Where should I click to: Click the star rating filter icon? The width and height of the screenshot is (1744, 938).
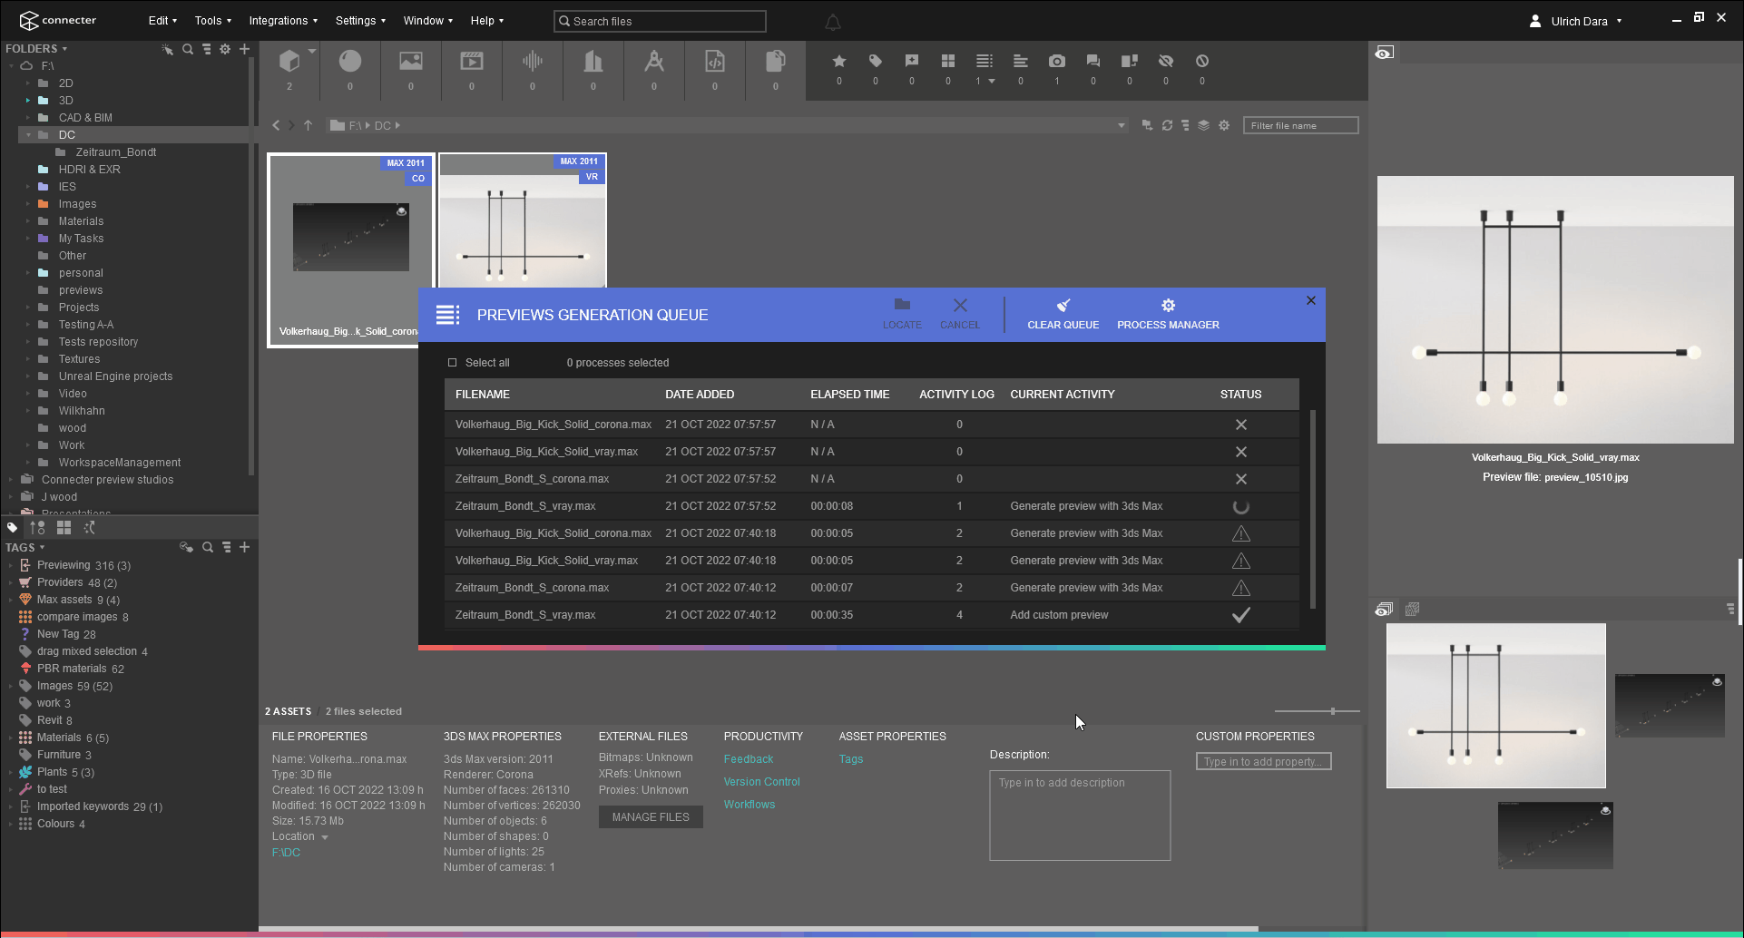(x=839, y=61)
